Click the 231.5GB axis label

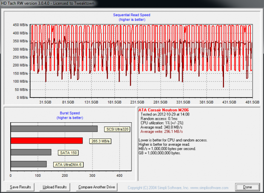[137, 102]
